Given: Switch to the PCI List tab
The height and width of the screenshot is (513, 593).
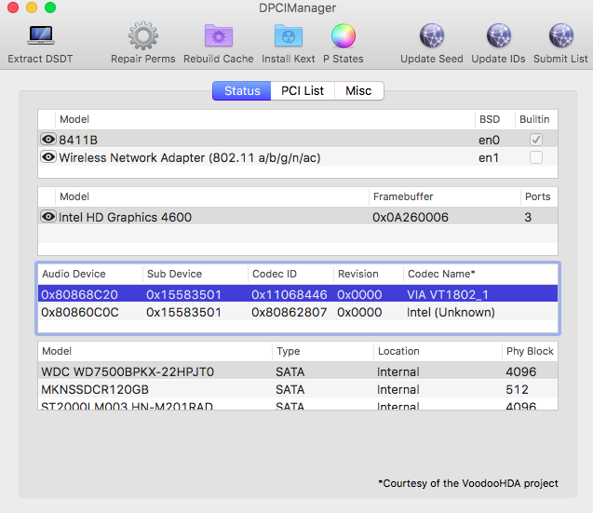Looking at the screenshot, I should (x=303, y=90).
